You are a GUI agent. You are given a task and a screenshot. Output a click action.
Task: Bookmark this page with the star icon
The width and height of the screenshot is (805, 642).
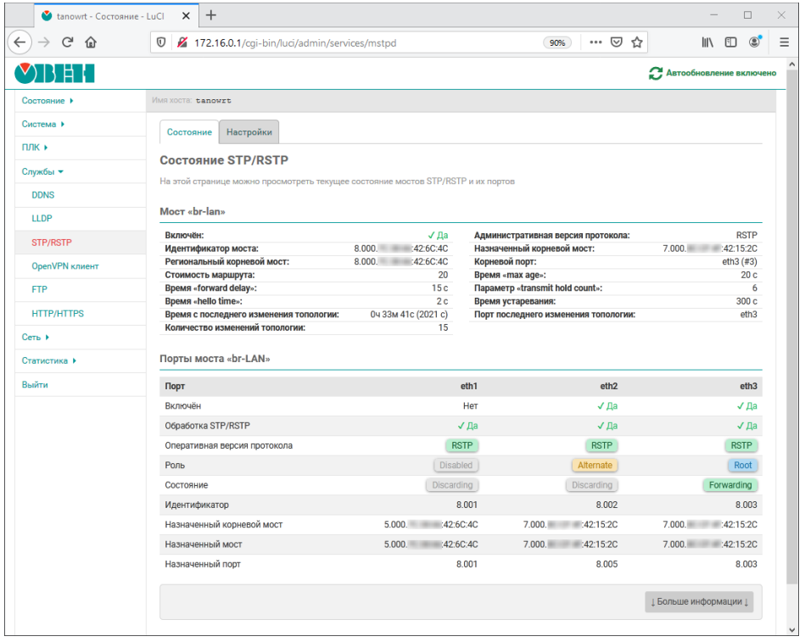[x=636, y=42]
